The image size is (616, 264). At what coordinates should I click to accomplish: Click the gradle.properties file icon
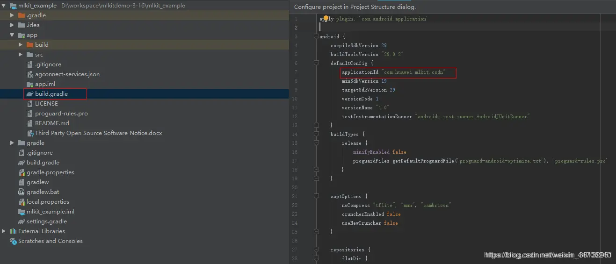[x=22, y=172]
